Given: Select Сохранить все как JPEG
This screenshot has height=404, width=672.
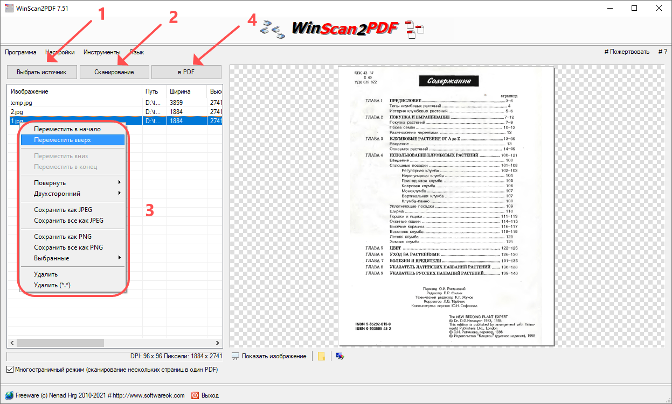Looking at the screenshot, I should (72, 221).
